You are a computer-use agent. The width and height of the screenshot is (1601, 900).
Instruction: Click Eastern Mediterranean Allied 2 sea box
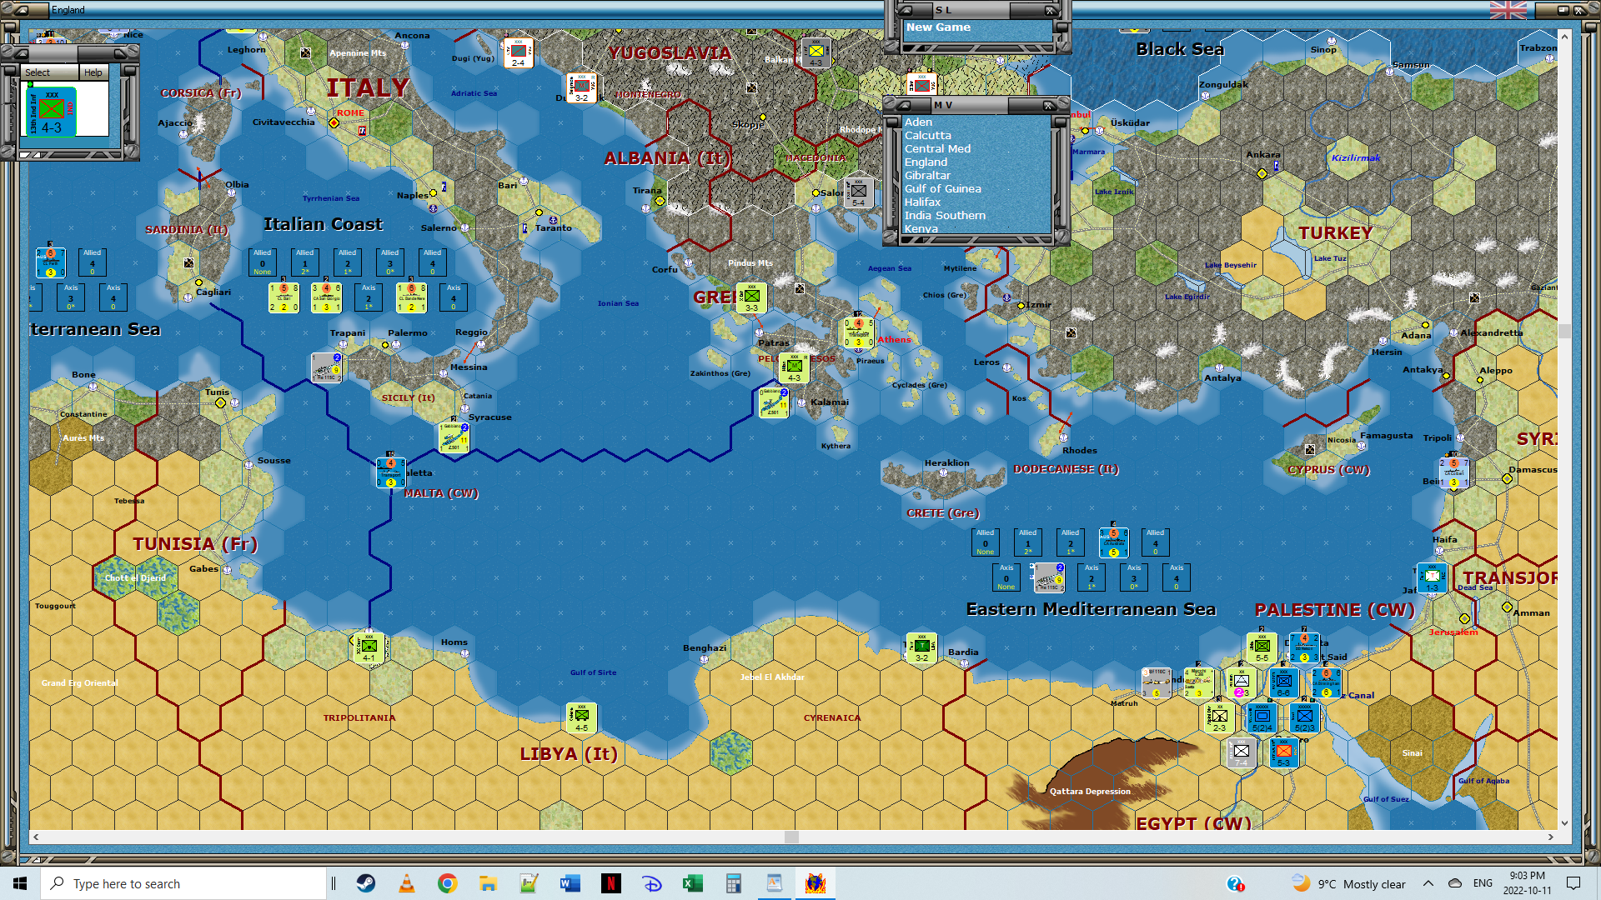(x=1071, y=542)
